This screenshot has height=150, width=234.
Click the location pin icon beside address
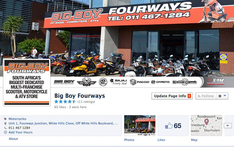pos(5,123)
